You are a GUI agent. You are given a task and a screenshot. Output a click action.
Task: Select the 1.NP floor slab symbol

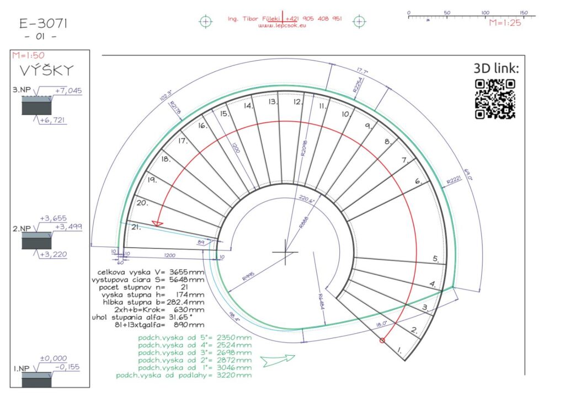point(36,380)
